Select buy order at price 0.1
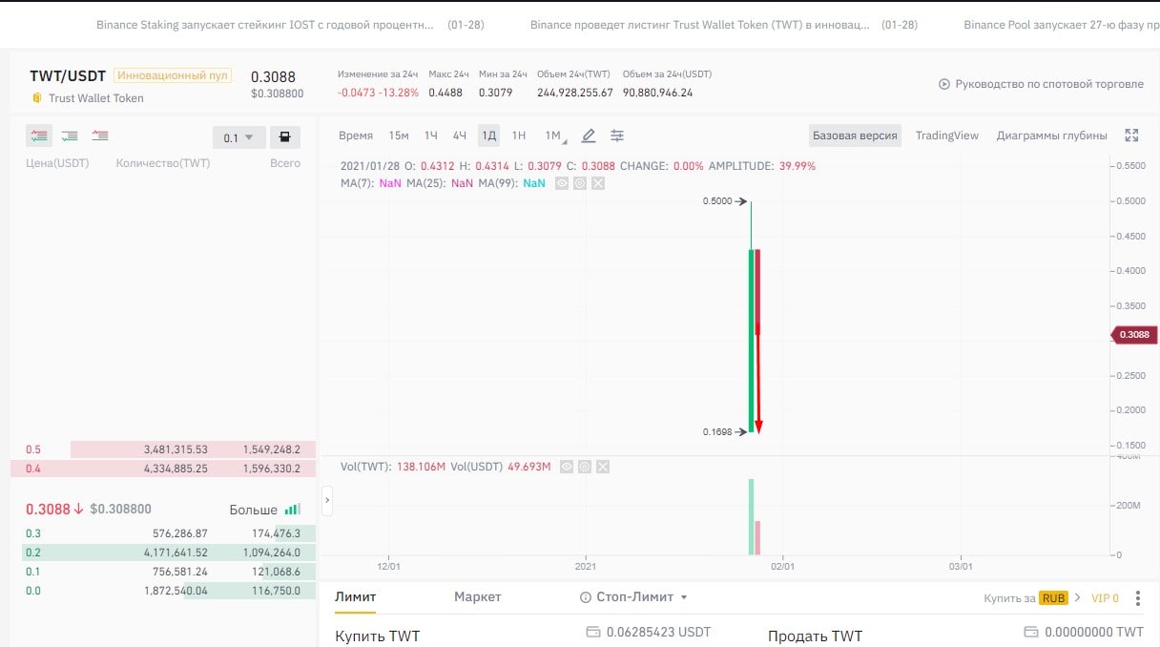Image resolution: width=1160 pixels, height=647 pixels. pos(163,572)
